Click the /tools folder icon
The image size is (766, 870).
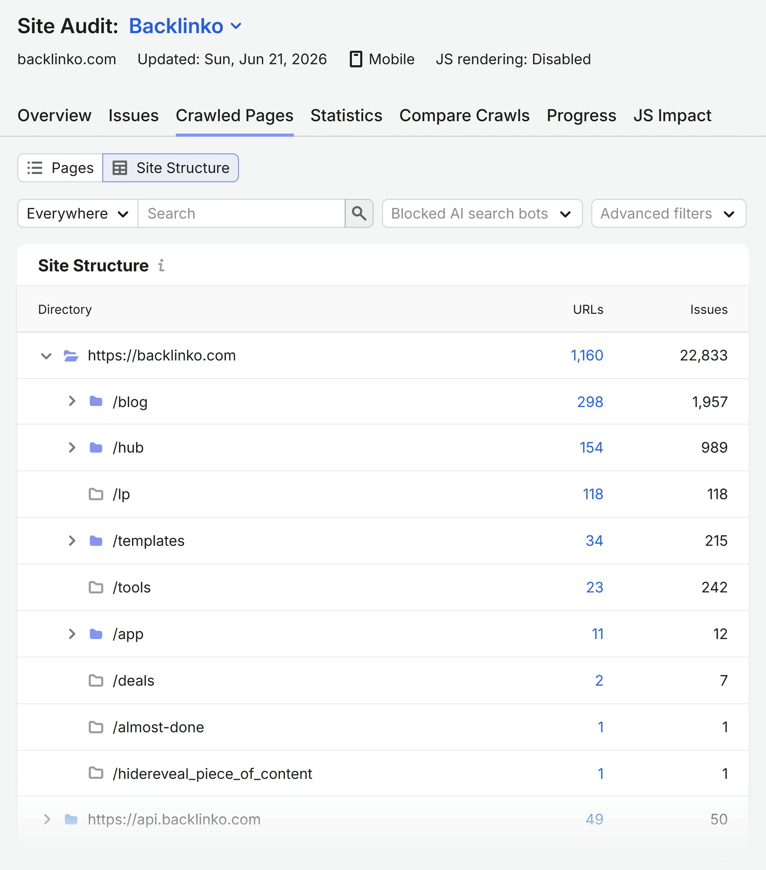tap(96, 587)
